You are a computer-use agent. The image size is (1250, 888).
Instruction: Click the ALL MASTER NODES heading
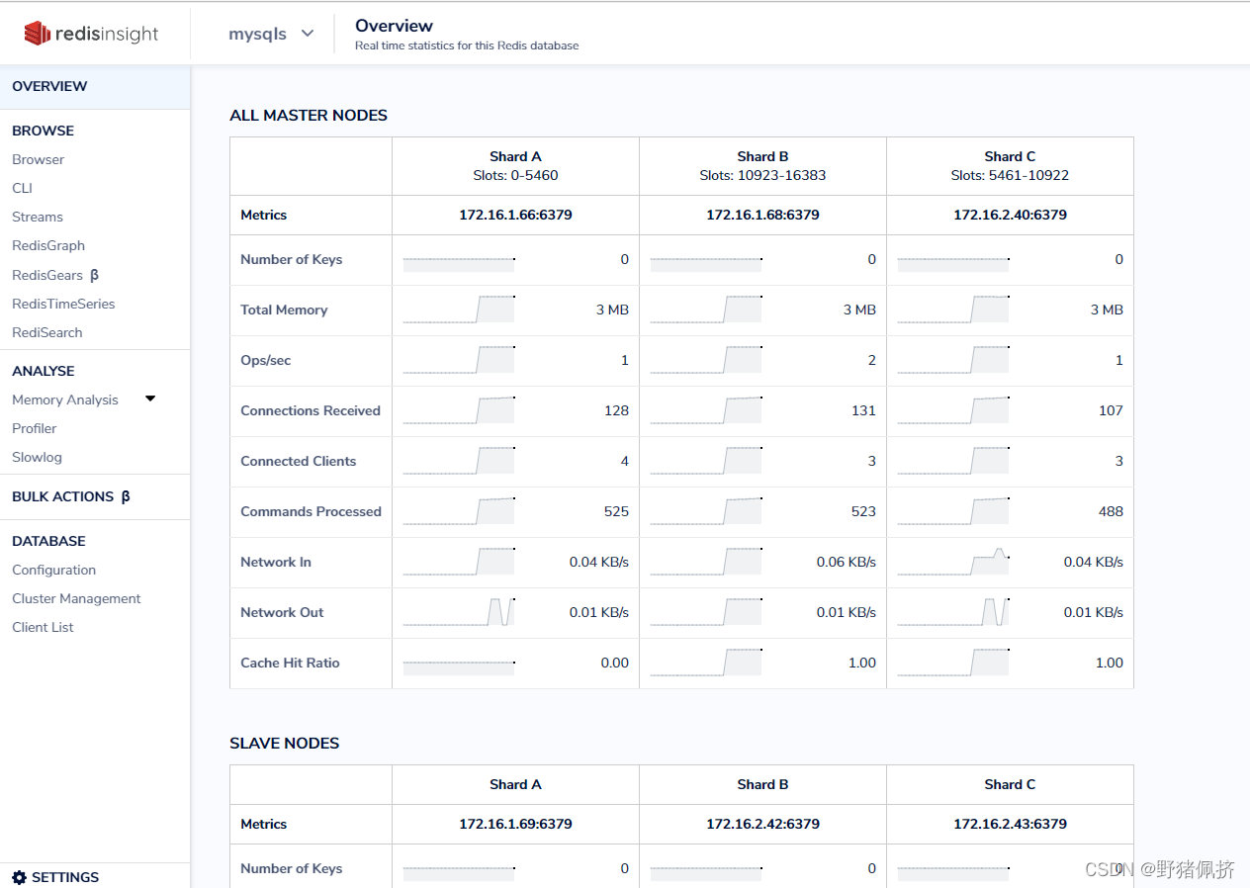tap(309, 116)
